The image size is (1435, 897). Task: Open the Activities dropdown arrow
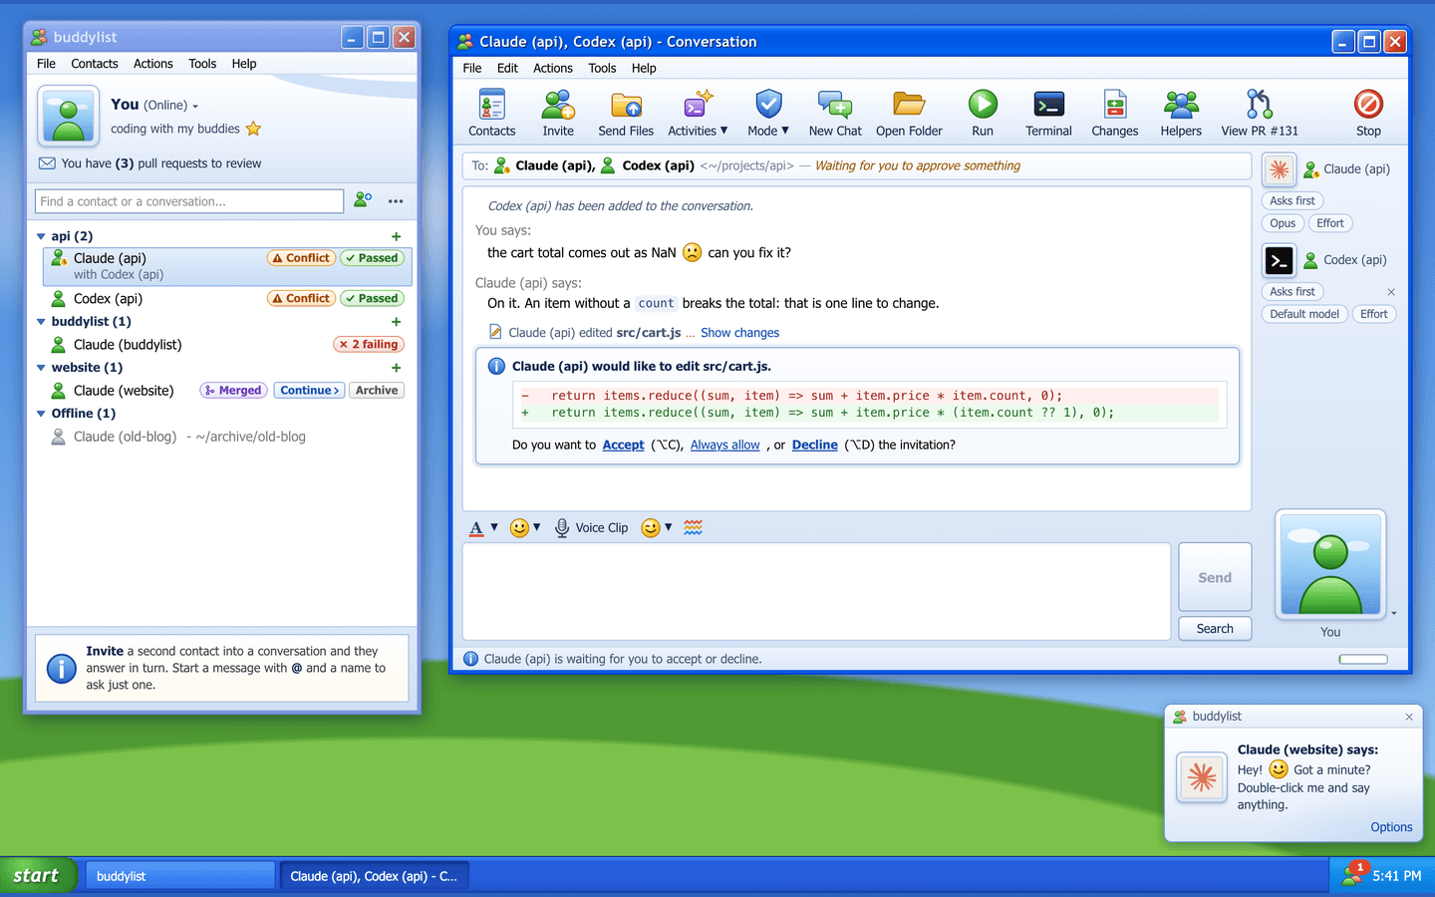[724, 131]
